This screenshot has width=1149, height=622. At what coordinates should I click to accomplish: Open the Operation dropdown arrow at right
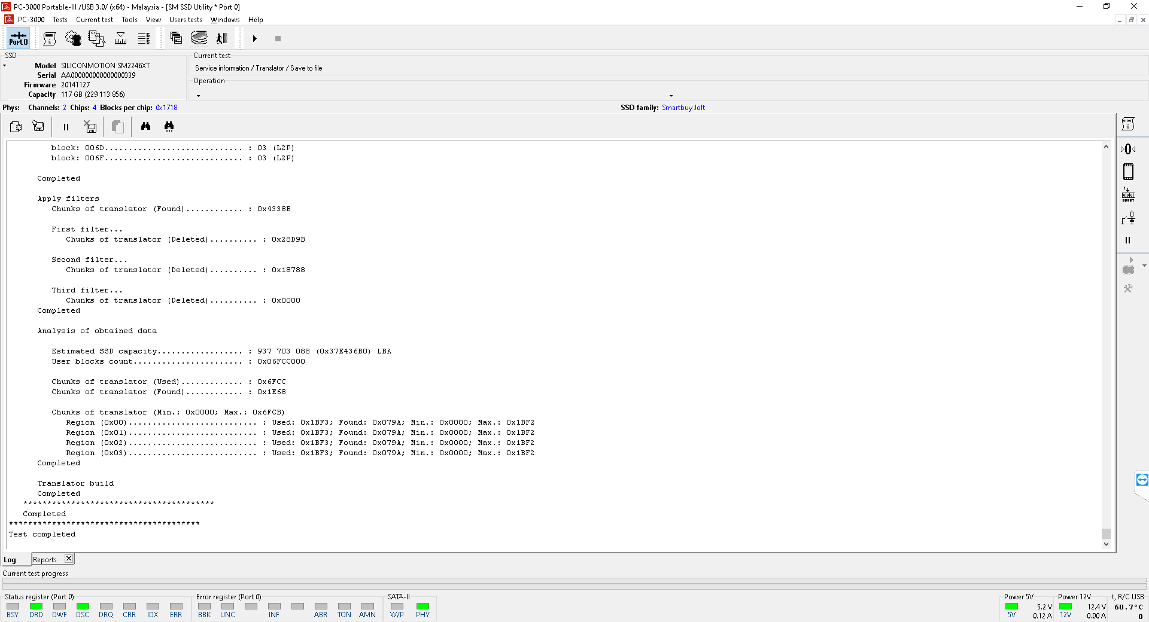pyautogui.click(x=671, y=96)
